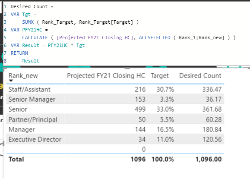Click Rank_Target[Target] in the formula
The height and width of the screenshot is (178, 250).
point(106,22)
